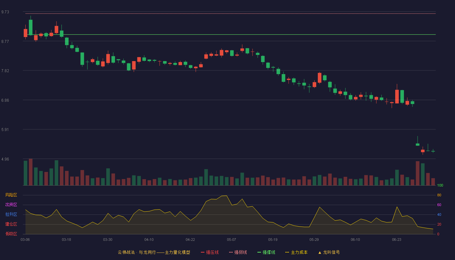Select the 05-19 date label
The image size is (455, 260).
[273, 240]
